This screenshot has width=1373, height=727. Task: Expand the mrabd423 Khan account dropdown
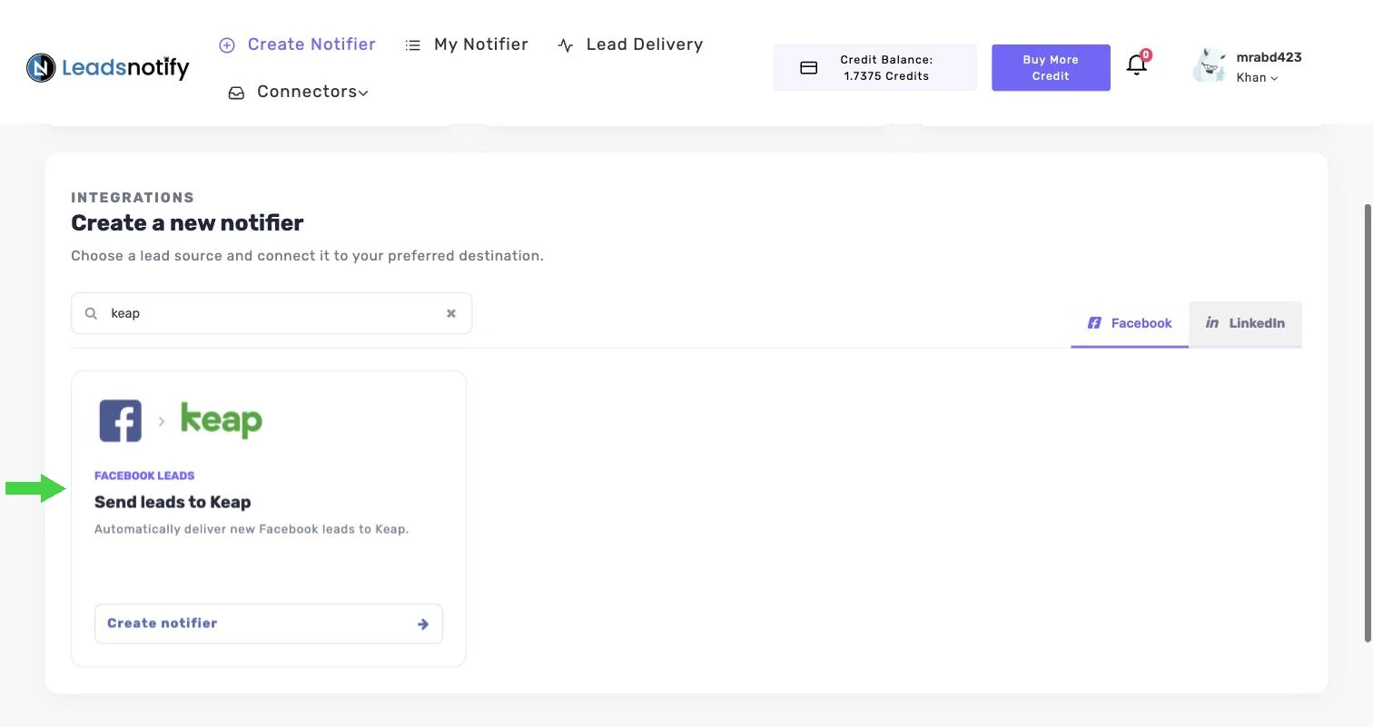pyautogui.click(x=1269, y=67)
